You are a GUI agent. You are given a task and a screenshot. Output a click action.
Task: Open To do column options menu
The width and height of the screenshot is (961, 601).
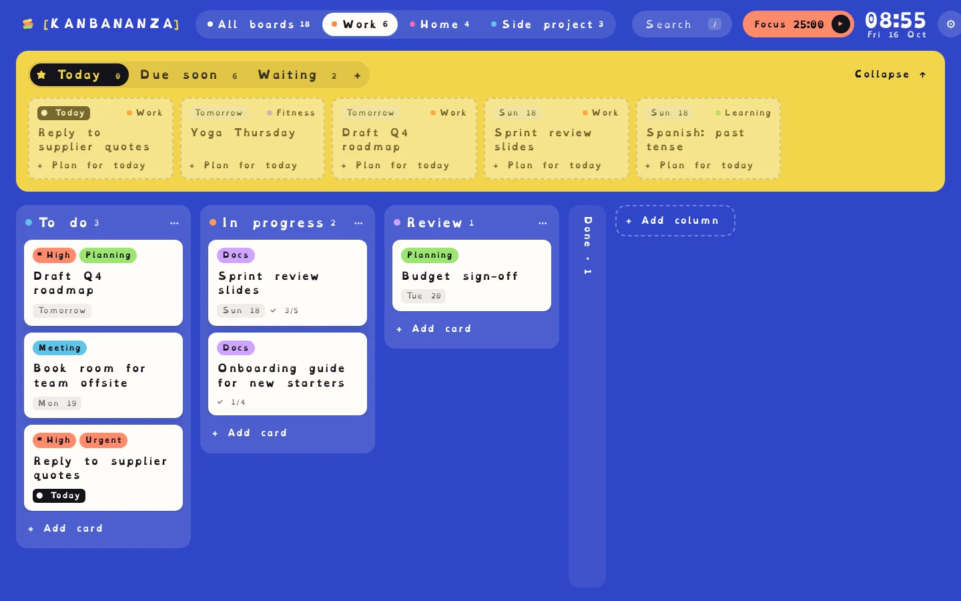coord(174,223)
